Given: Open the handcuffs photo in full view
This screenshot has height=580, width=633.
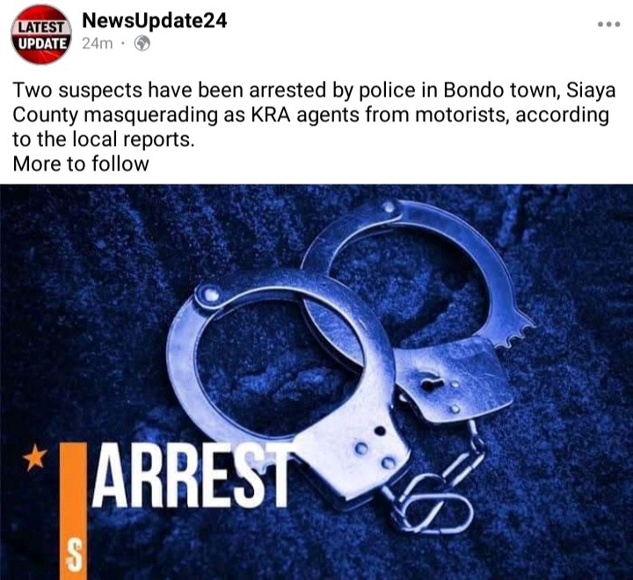Looking at the screenshot, I should point(316,381).
